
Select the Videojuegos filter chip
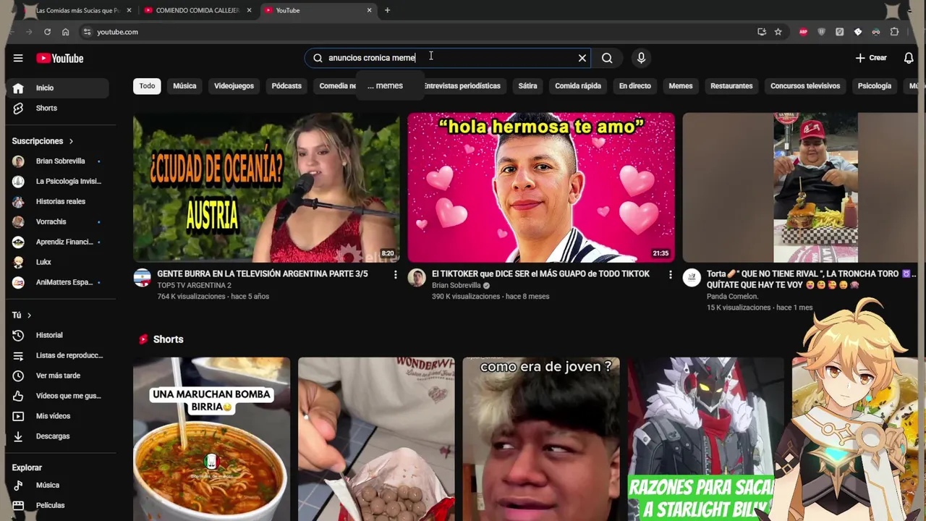pyautogui.click(x=234, y=86)
